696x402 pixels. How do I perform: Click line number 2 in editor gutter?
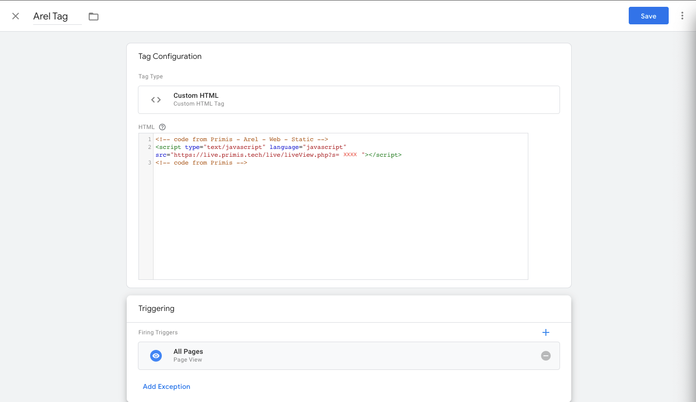pos(149,147)
